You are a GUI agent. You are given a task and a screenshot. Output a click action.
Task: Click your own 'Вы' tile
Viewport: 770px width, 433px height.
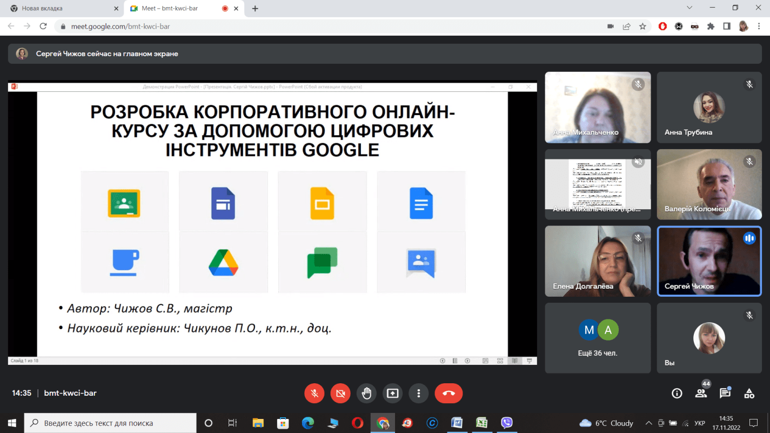[709, 338]
